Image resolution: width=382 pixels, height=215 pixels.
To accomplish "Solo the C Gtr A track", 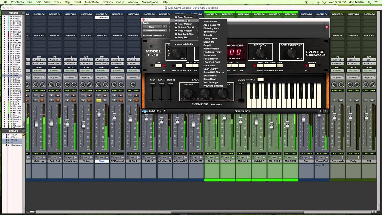I will click(x=130, y=100).
